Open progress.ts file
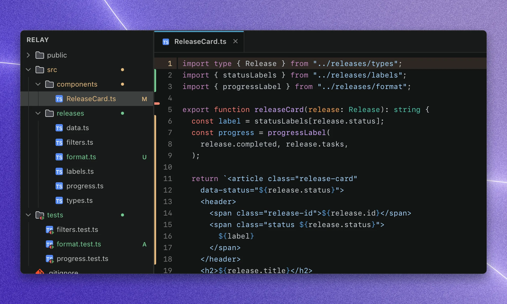Image resolution: width=507 pixels, height=304 pixels. click(87, 186)
